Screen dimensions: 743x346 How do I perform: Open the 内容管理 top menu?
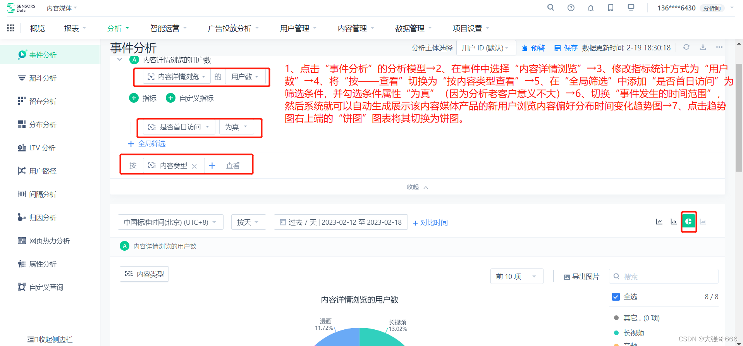356,28
